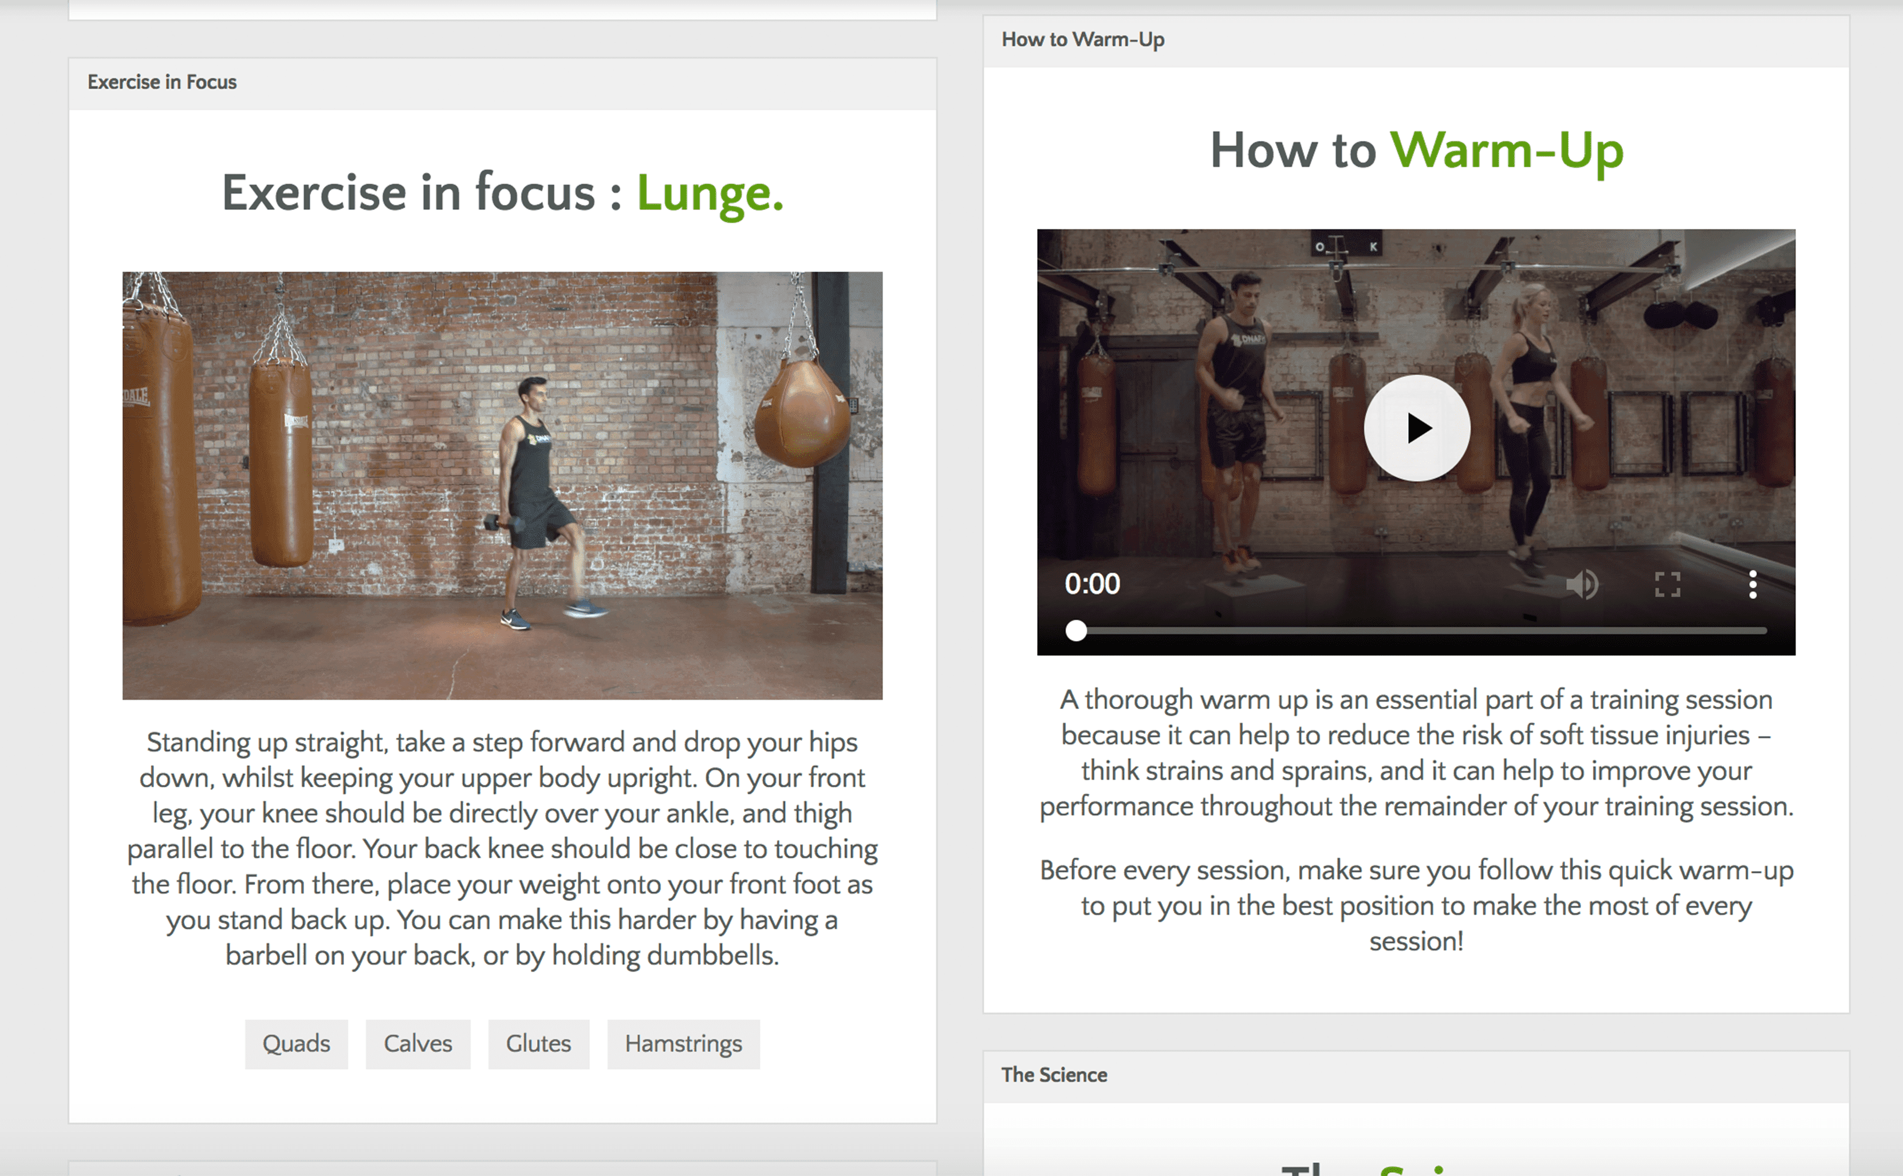Click warm-up description first paragraph
Viewport: 1903px width, 1176px height.
tap(1416, 753)
